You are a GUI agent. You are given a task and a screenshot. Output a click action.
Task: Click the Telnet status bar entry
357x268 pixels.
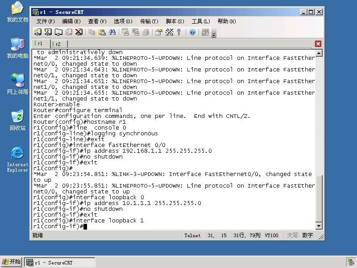tap(192, 235)
